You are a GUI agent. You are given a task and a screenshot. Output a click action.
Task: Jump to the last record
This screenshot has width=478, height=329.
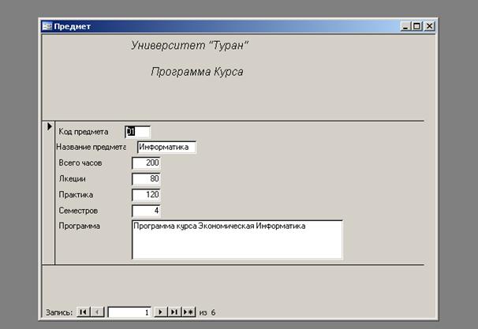pyautogui.click(x=174, y=312)
